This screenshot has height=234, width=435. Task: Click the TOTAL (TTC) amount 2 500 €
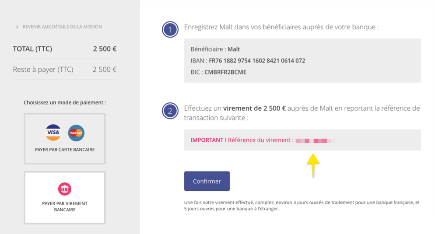[105, 49]
